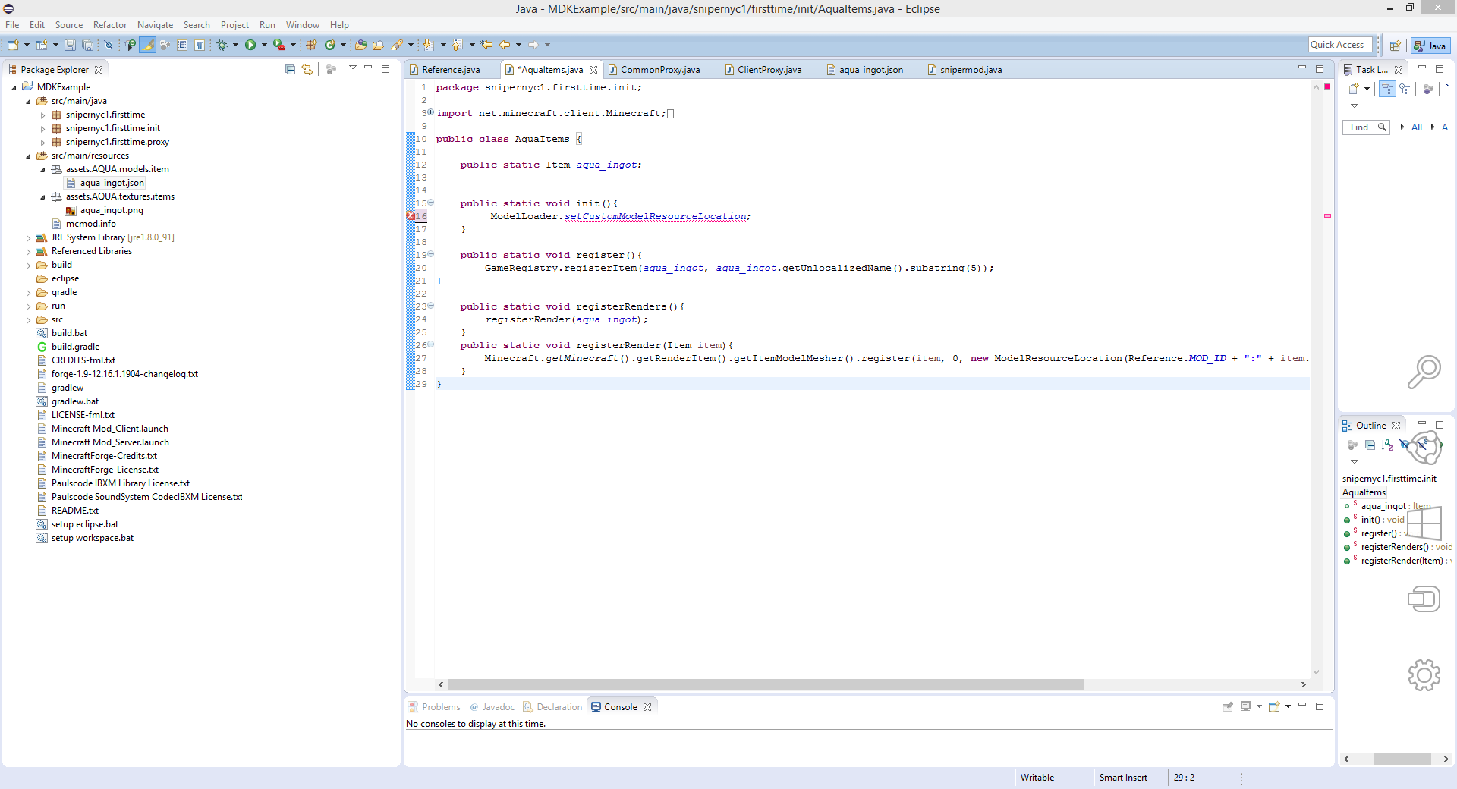Close the AquaItems.java editor tab

coord(593,70)
